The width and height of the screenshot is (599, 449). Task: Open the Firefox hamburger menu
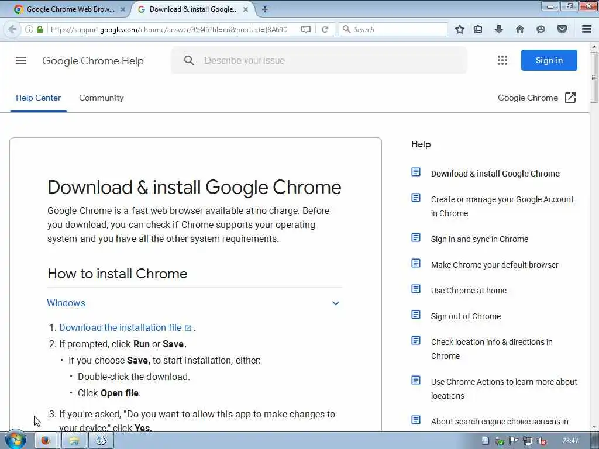(587, 29)
